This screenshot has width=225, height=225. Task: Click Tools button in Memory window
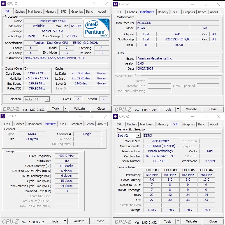(x=55, y=221)
